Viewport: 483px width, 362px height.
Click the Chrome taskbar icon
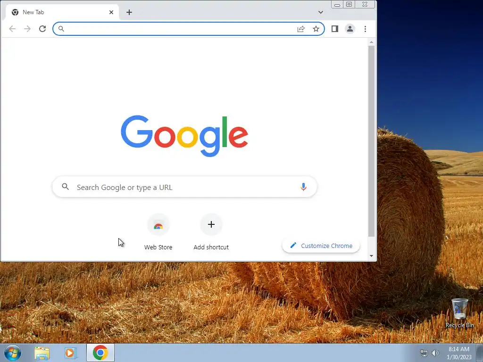point(100,353)
